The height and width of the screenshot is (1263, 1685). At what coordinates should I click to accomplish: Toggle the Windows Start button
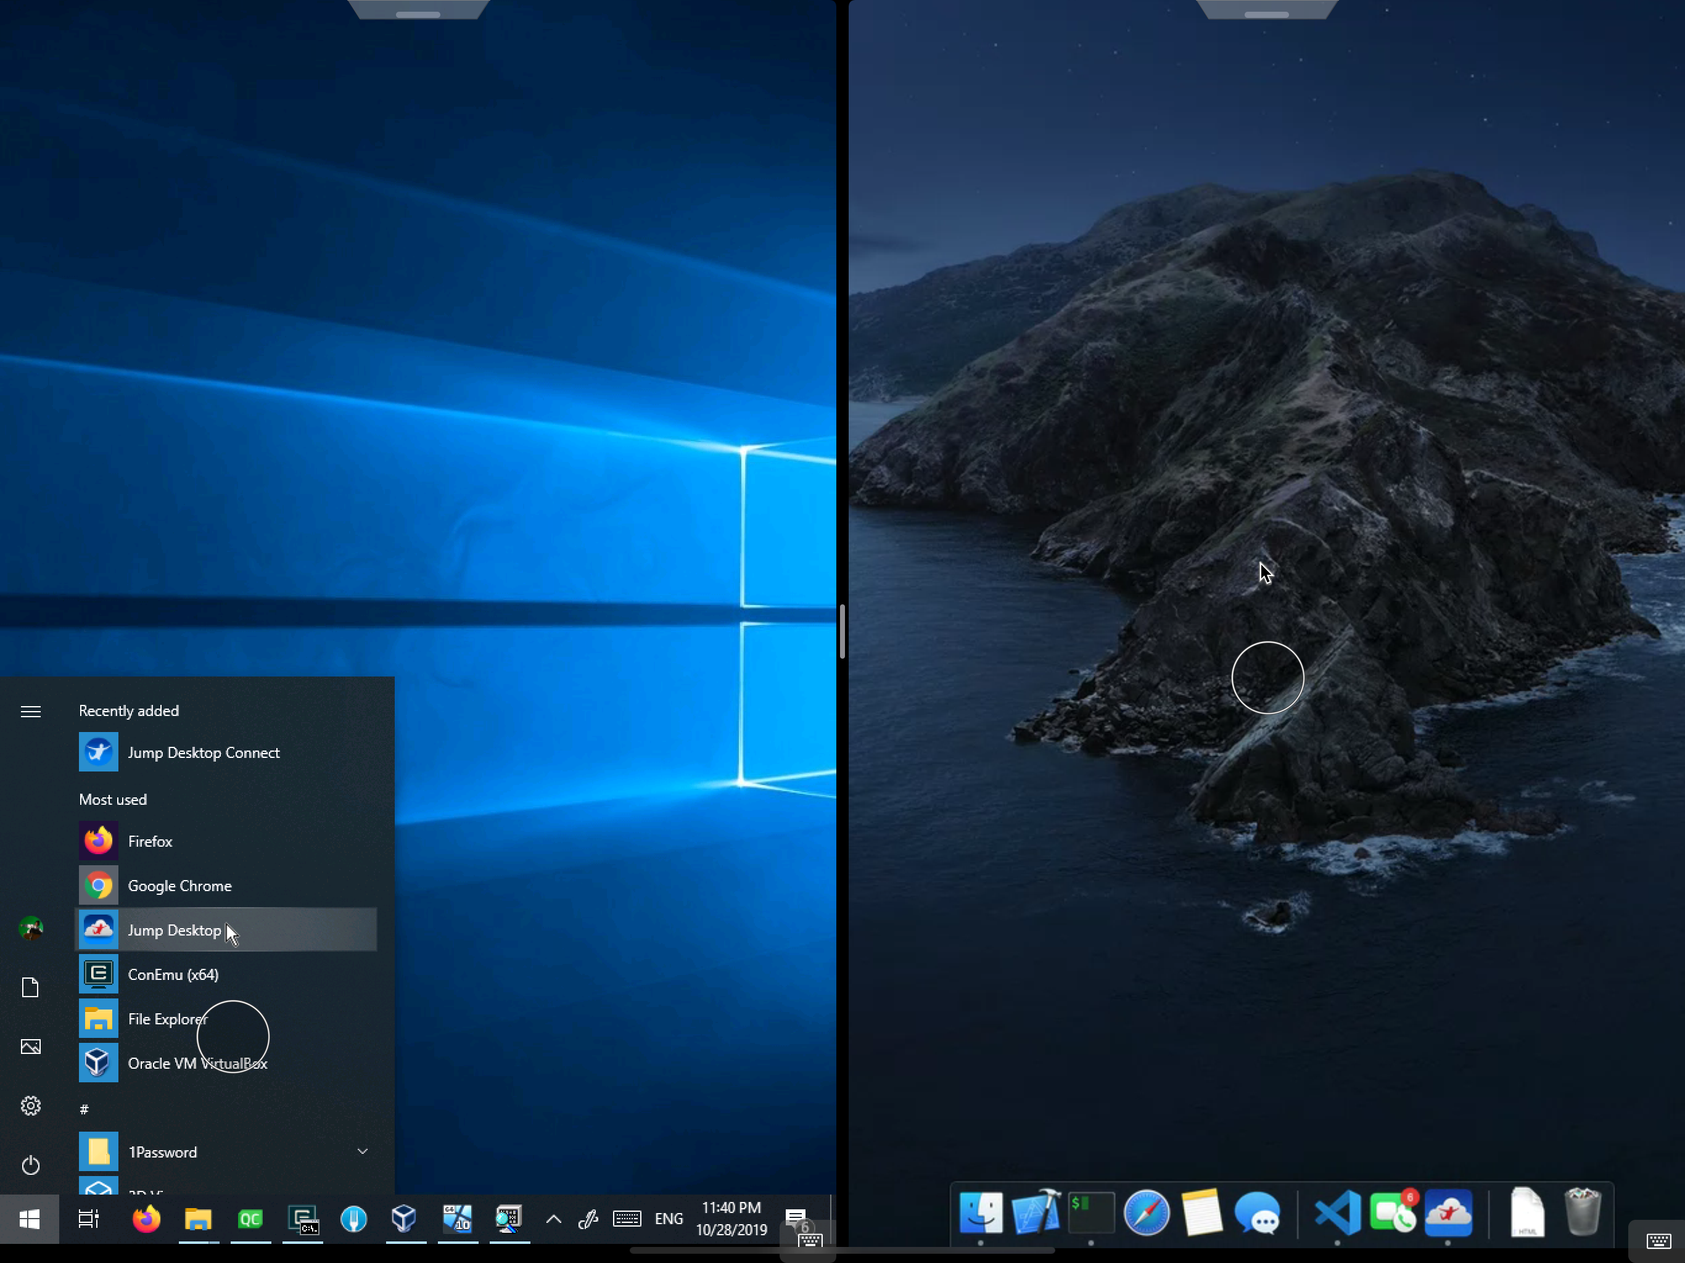click(29, 1219)
